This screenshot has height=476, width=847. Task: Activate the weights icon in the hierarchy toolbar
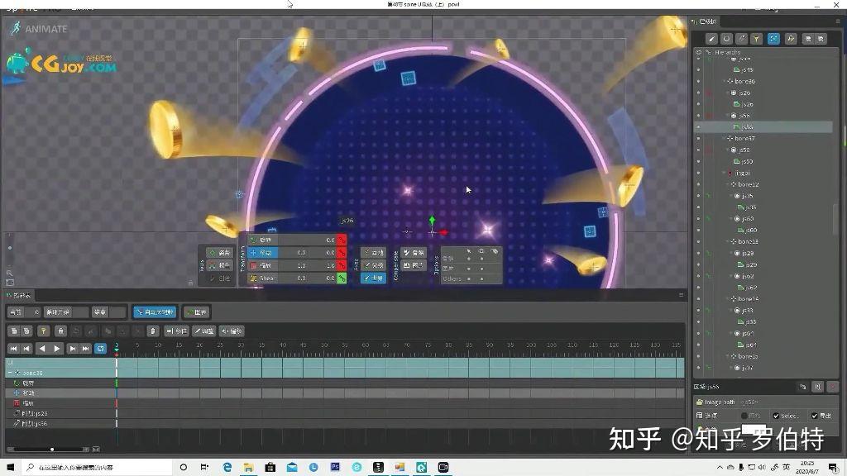click(x=791, y=38)
